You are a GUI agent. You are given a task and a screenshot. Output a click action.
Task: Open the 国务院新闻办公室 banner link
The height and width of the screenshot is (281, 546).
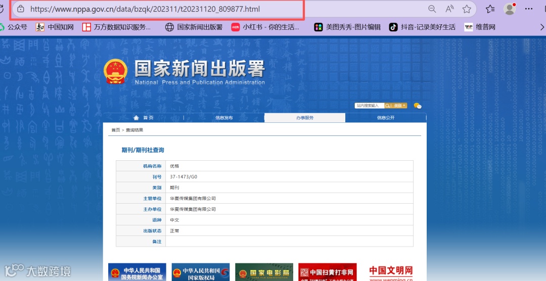(137, 272)
